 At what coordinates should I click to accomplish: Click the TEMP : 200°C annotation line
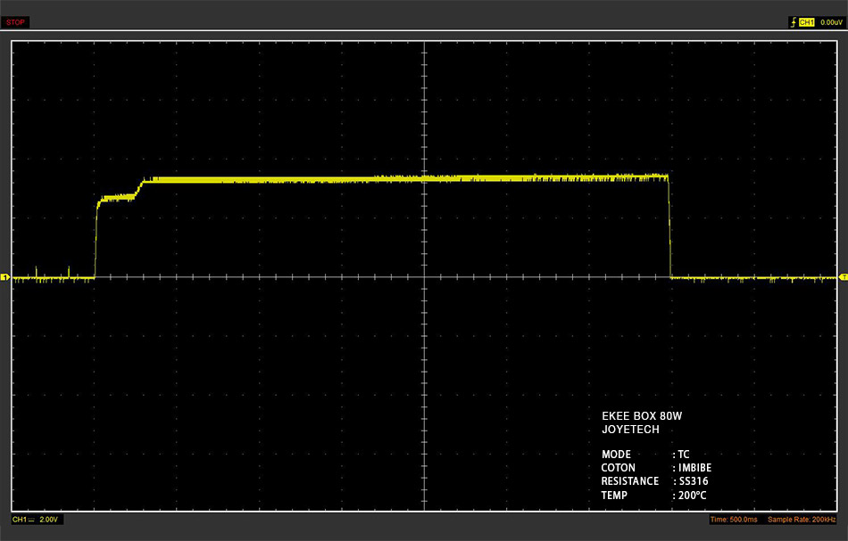pyautogui.click(x=653, y=496)
